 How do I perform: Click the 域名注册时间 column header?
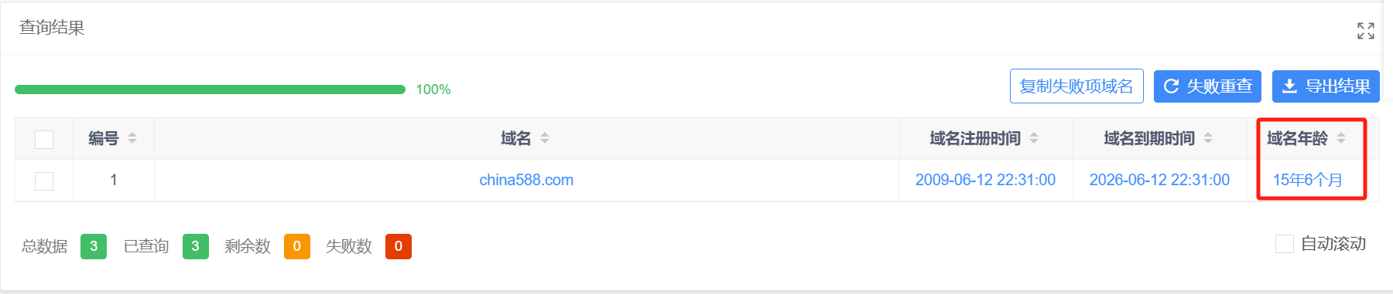click(x=975, y=138)
